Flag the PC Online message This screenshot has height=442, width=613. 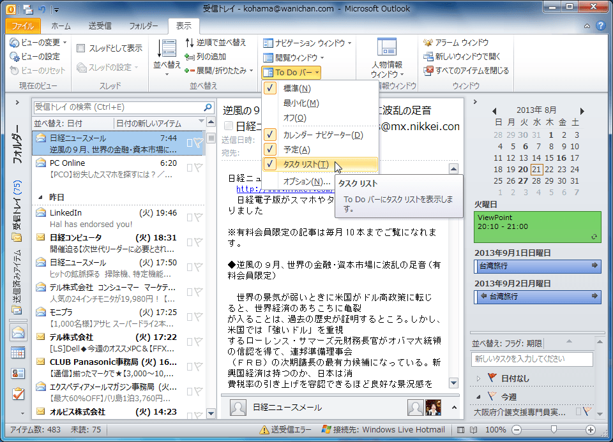coord(199,168)
